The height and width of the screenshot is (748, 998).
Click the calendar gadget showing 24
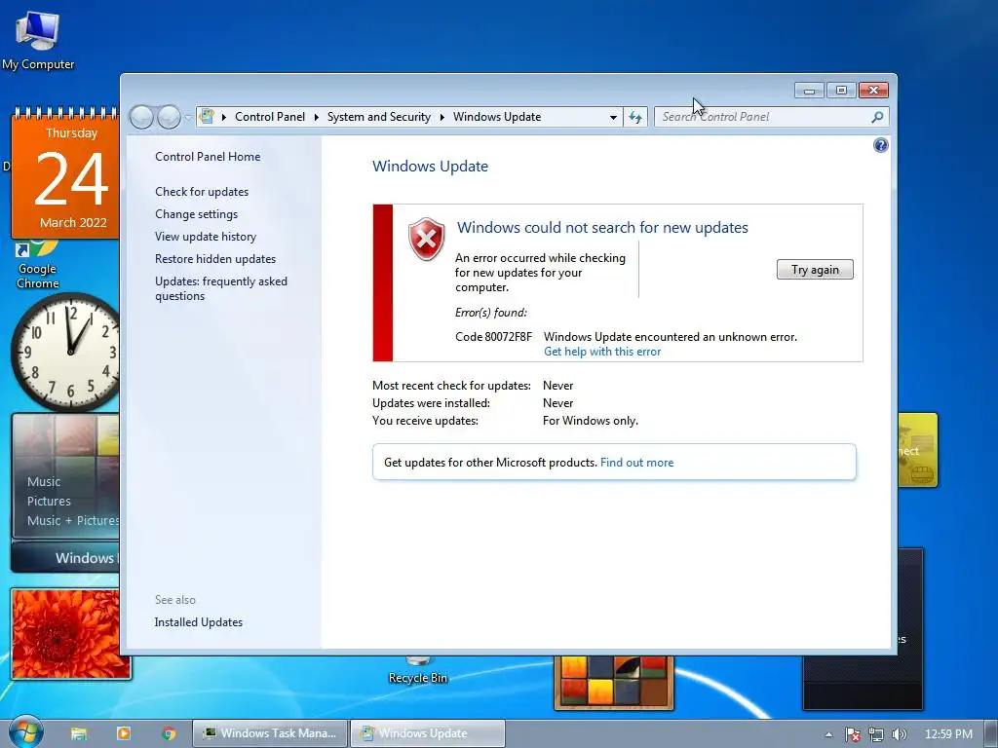[x=65, y=172]
